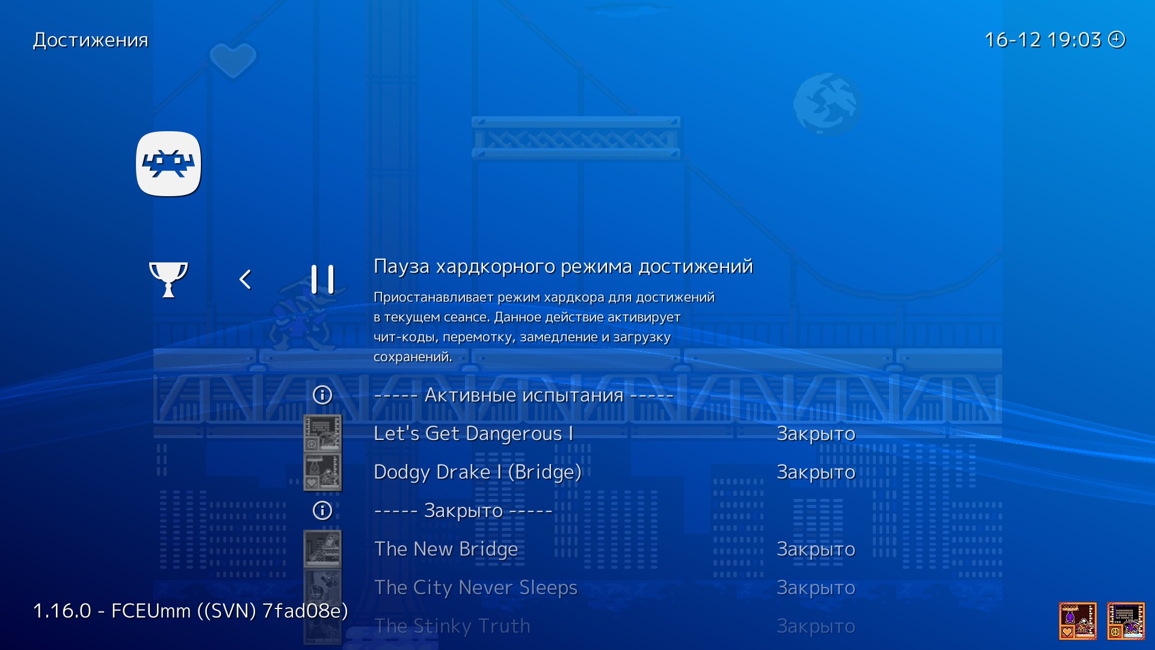Click the clock icon near the time

pyautogui.click(x=1116, y=40)
